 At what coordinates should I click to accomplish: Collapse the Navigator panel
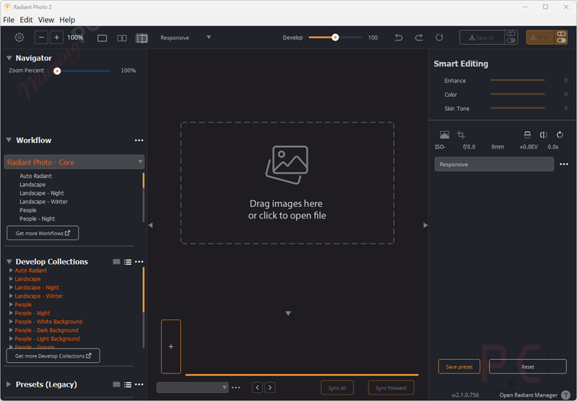[x=9, y=58]
